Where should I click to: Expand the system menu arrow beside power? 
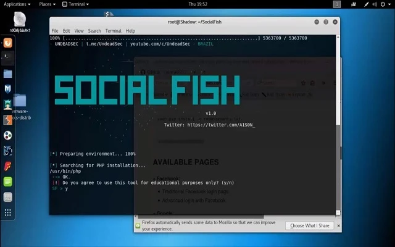(x=390, y=4)
